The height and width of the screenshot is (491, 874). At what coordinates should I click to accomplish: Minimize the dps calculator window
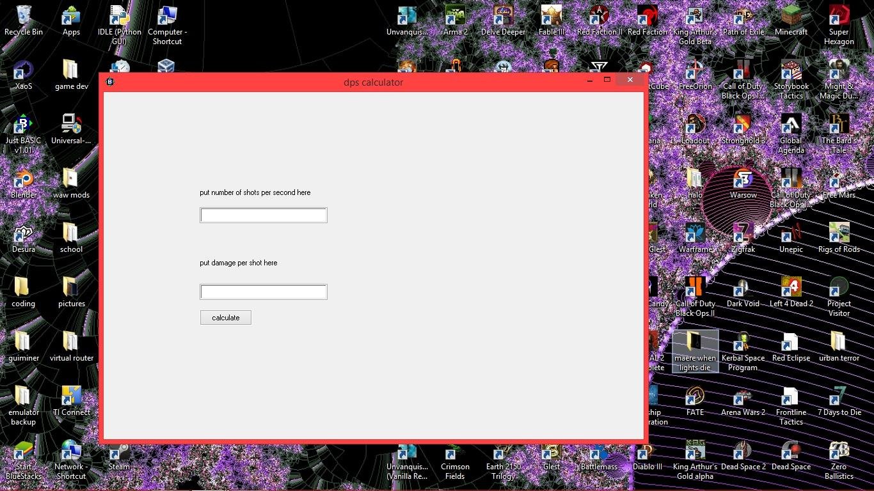(x=589, y=80)
